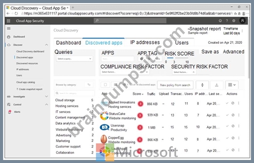Viewport: 254px width, 163px height.
Task: Open the Select a query dropdown
Action: pyautogui.click(x=75, y=59)
